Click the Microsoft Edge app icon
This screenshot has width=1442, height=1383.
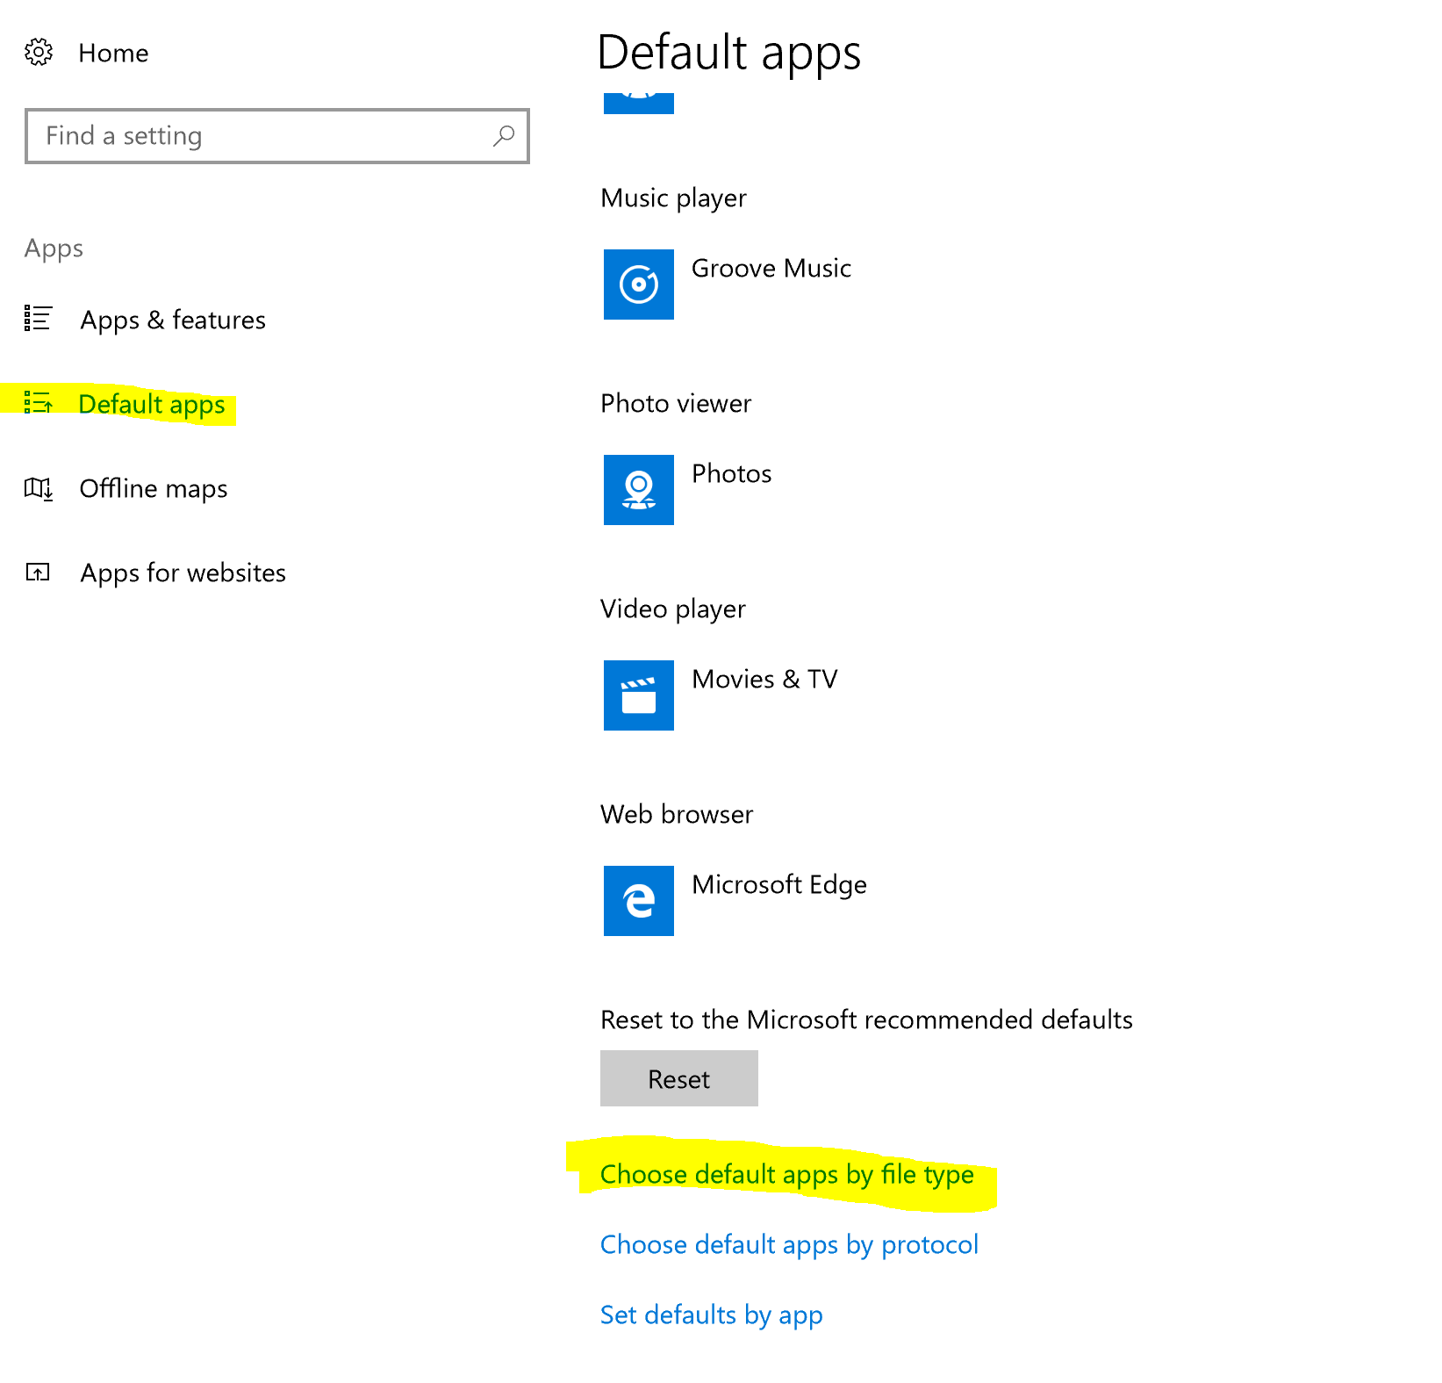(638, 901)
